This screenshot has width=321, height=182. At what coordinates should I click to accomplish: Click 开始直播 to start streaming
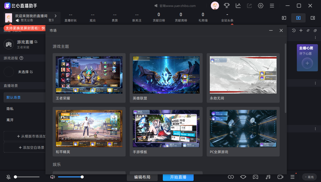click(178, 177)
